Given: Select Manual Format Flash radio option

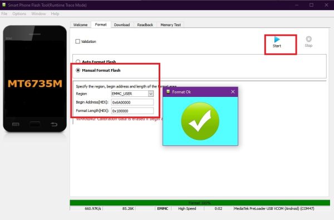Looking at the screenshot, I should pos(78,70).
